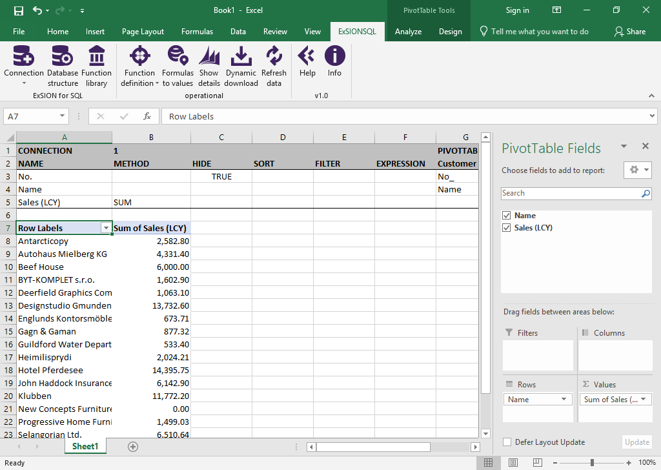This screenshot has width=661, height=470.
Task: Uncheck the Name field checkbox
Action: pos(507,216)
